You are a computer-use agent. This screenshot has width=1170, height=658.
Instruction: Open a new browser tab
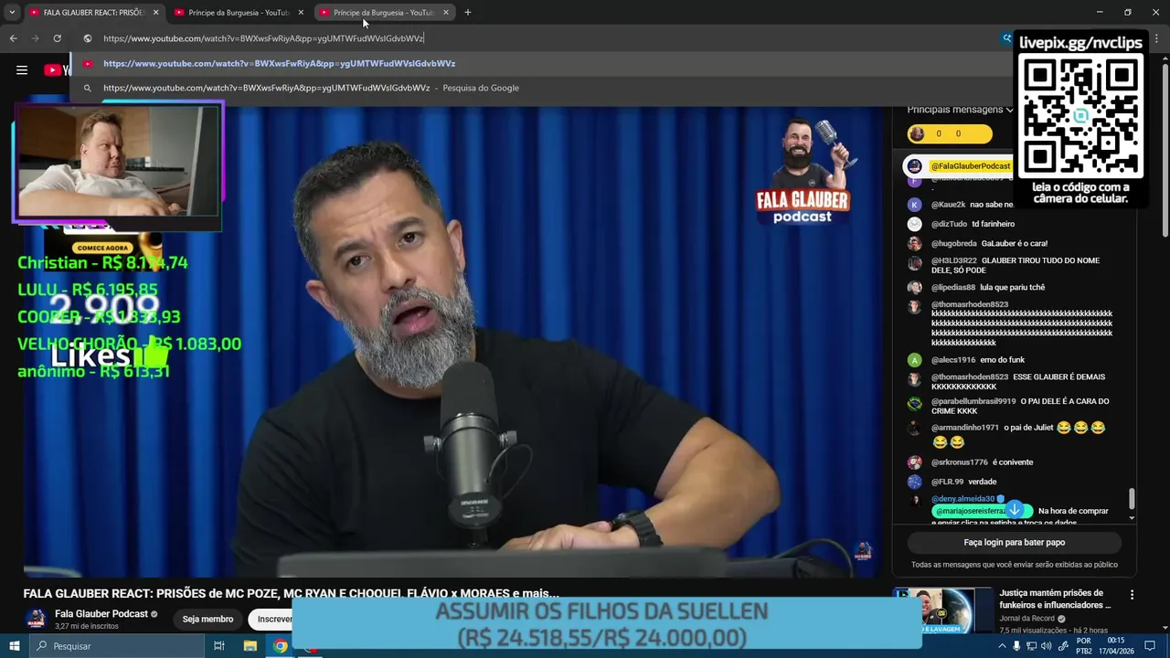(468, 13)
